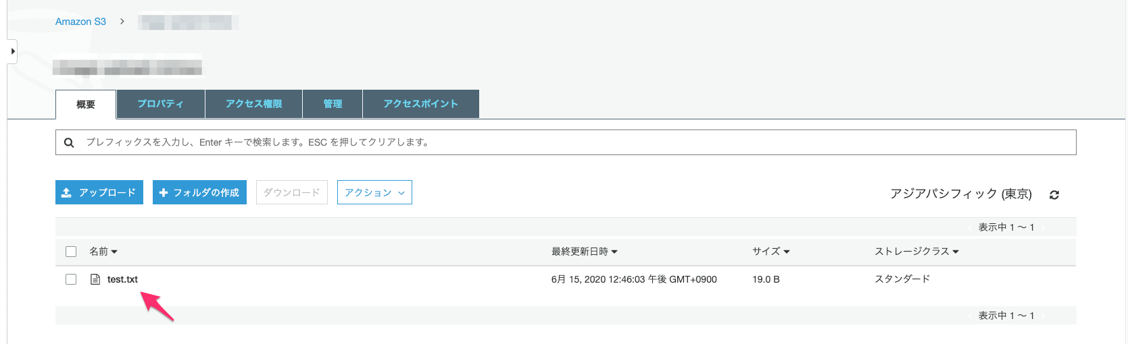Click the refresh icon beside region name
This screenshot has height=344, width=1128.
[x=1054, y=195]
